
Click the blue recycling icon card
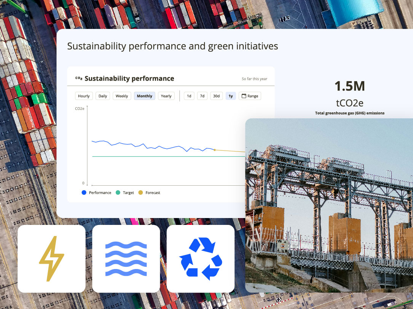pyautogui.click(x=201, y=259)
